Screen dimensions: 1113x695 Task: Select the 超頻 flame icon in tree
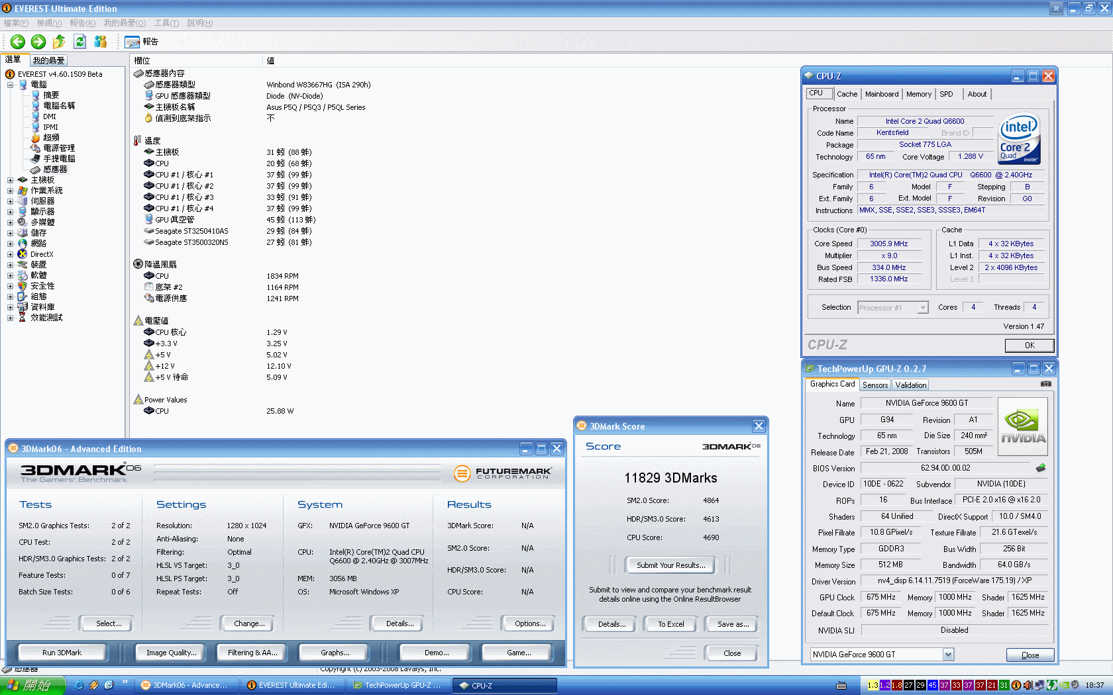36,138
